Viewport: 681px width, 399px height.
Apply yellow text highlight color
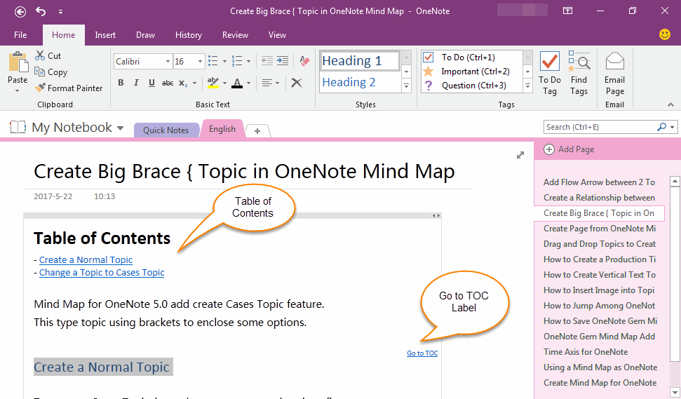point(213,83)
